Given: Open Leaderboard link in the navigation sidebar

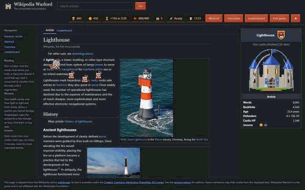Looking at the screenshot, I should (12, 52).
